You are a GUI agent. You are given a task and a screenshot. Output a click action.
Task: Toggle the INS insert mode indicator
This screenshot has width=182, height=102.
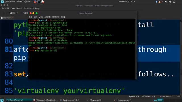point(178,97)
